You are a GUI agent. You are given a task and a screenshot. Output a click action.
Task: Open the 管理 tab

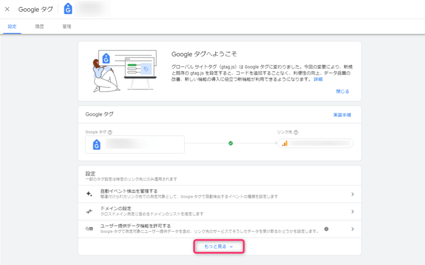point(67,27)
